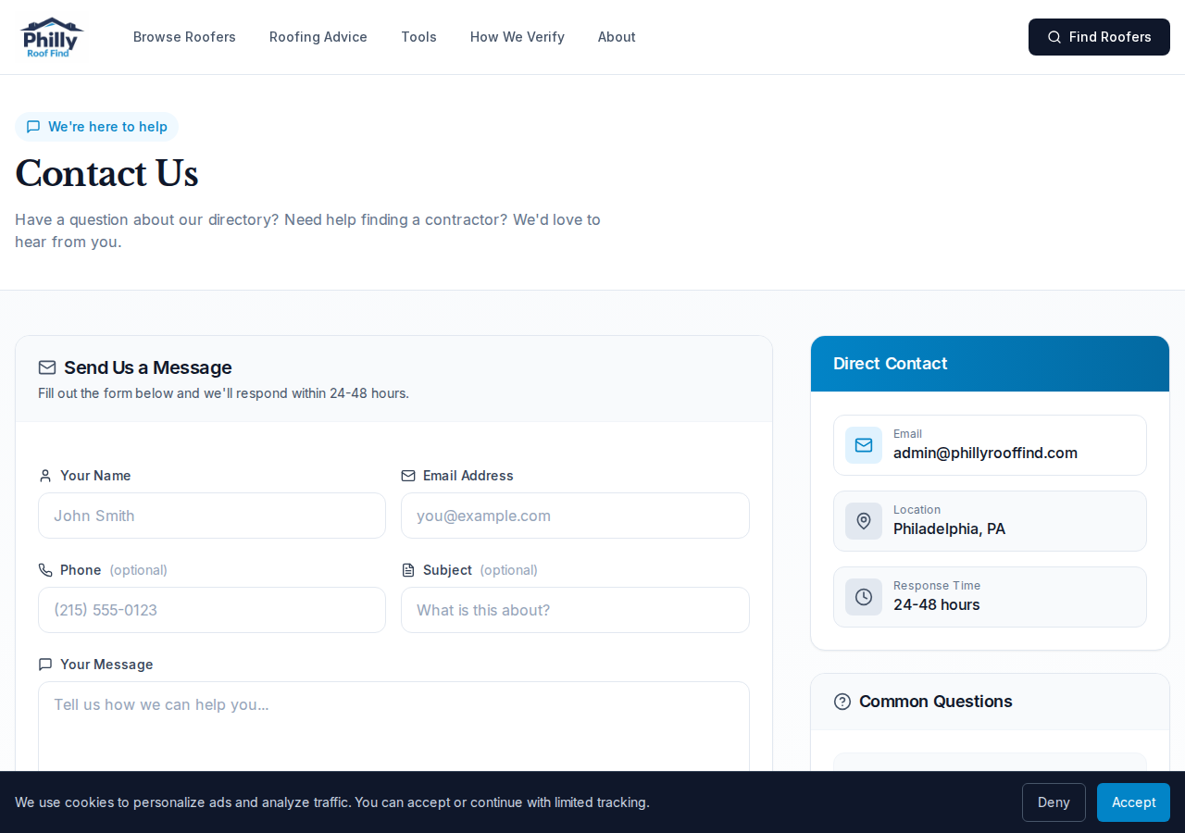Accept cookies in the banner
The width and height of the screenshot is (1185, 833).
point(1133,802)
